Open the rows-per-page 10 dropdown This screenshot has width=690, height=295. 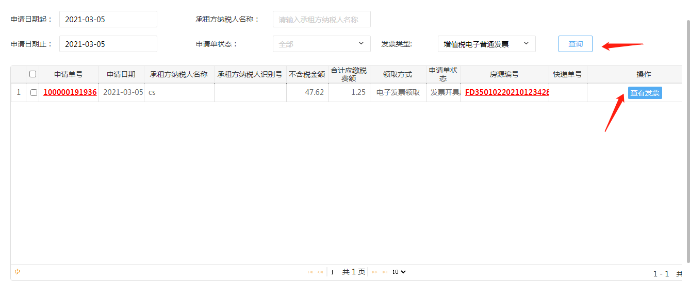399,272
